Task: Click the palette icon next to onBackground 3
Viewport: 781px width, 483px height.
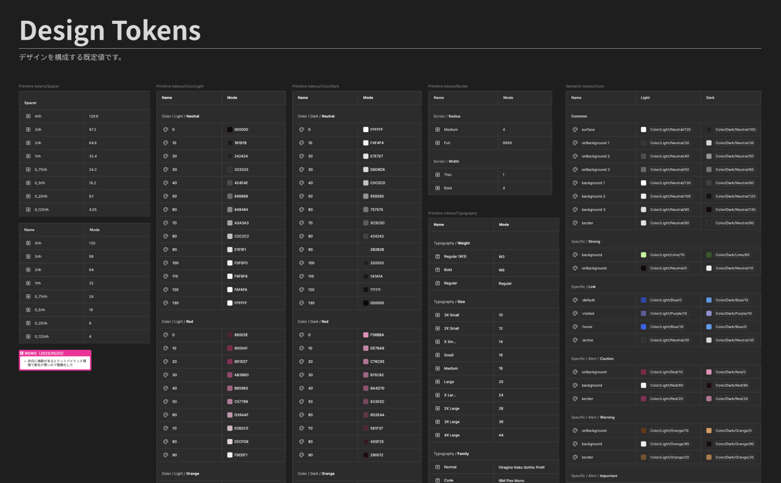Action: click(x=575, y=169)
